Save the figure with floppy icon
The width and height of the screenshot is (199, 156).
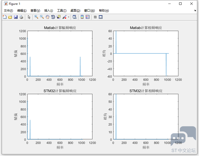click(x=16, y=17)
